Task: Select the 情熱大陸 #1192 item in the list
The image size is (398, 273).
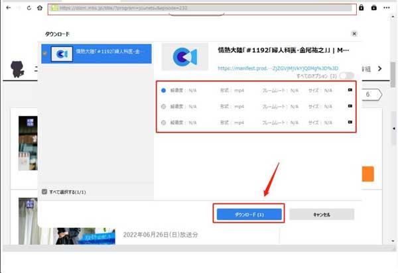Action: click(x=96, y=54)
